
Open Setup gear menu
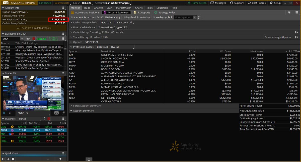tap(275, 3)
